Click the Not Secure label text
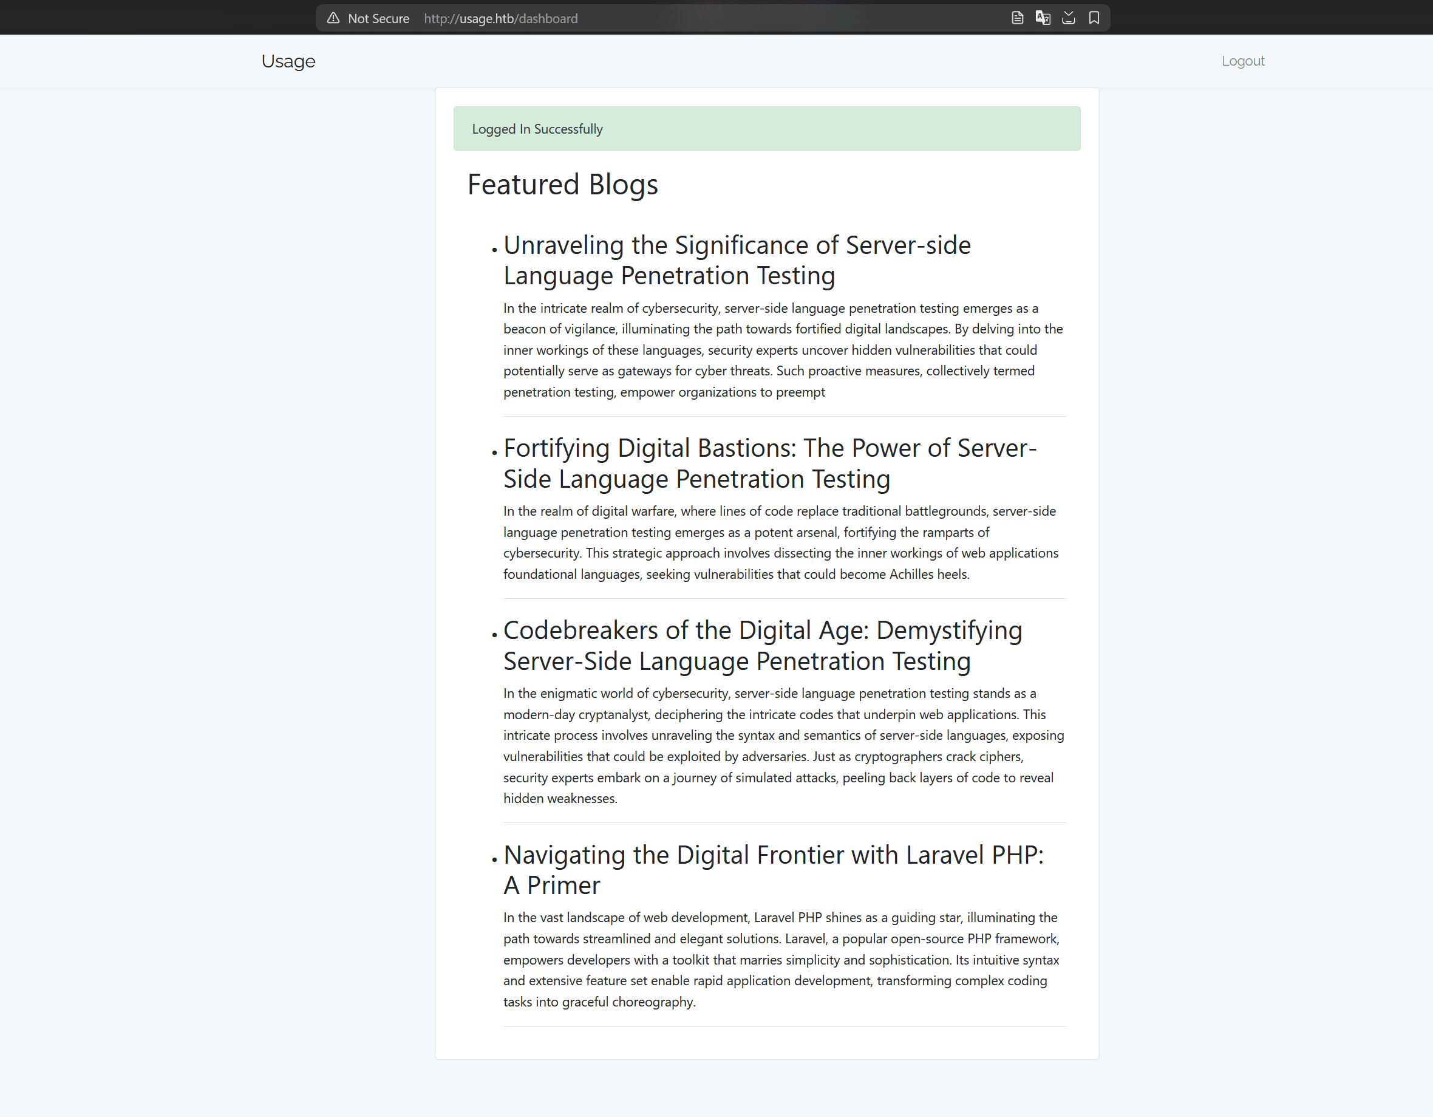 tap(378, 18)
